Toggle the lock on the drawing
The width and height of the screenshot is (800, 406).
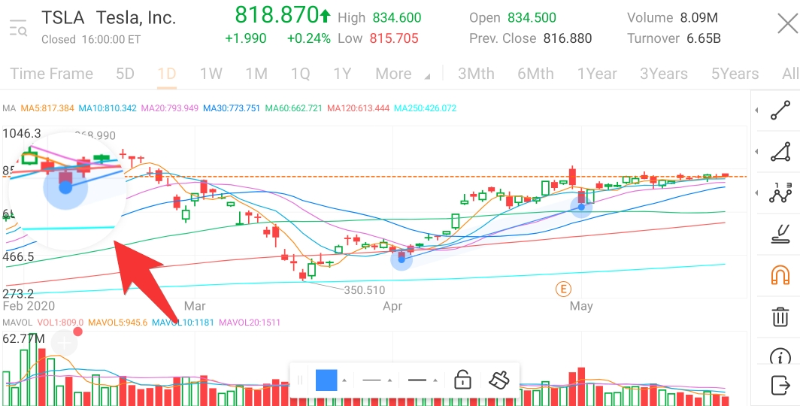click(x=462, y=380)
